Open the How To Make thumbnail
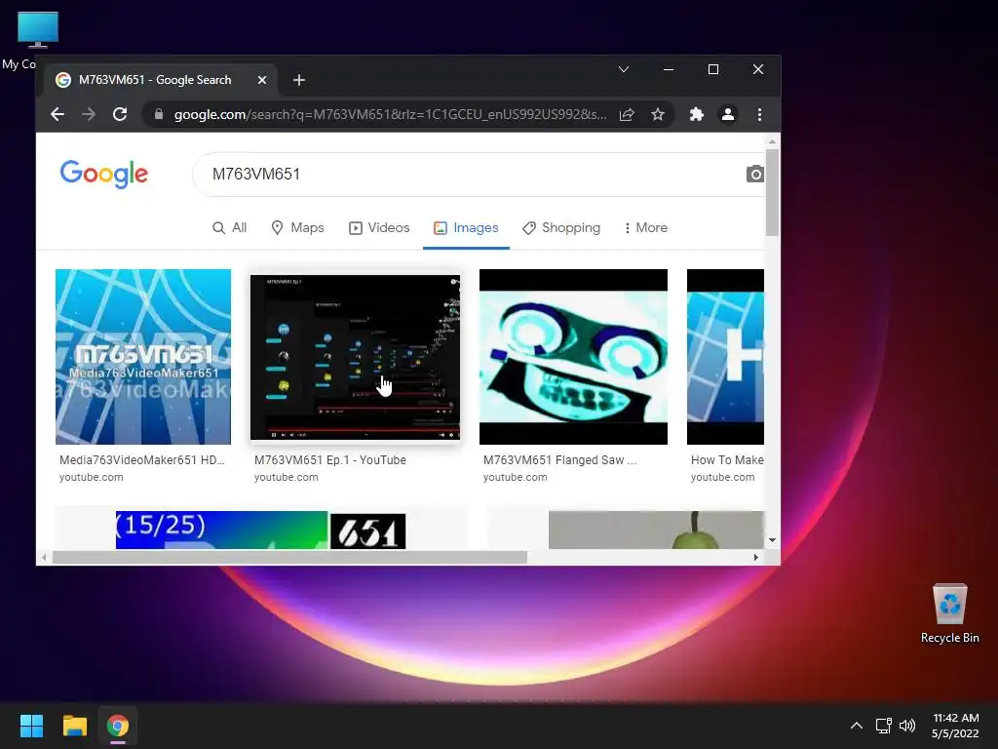 coord(725,357)
